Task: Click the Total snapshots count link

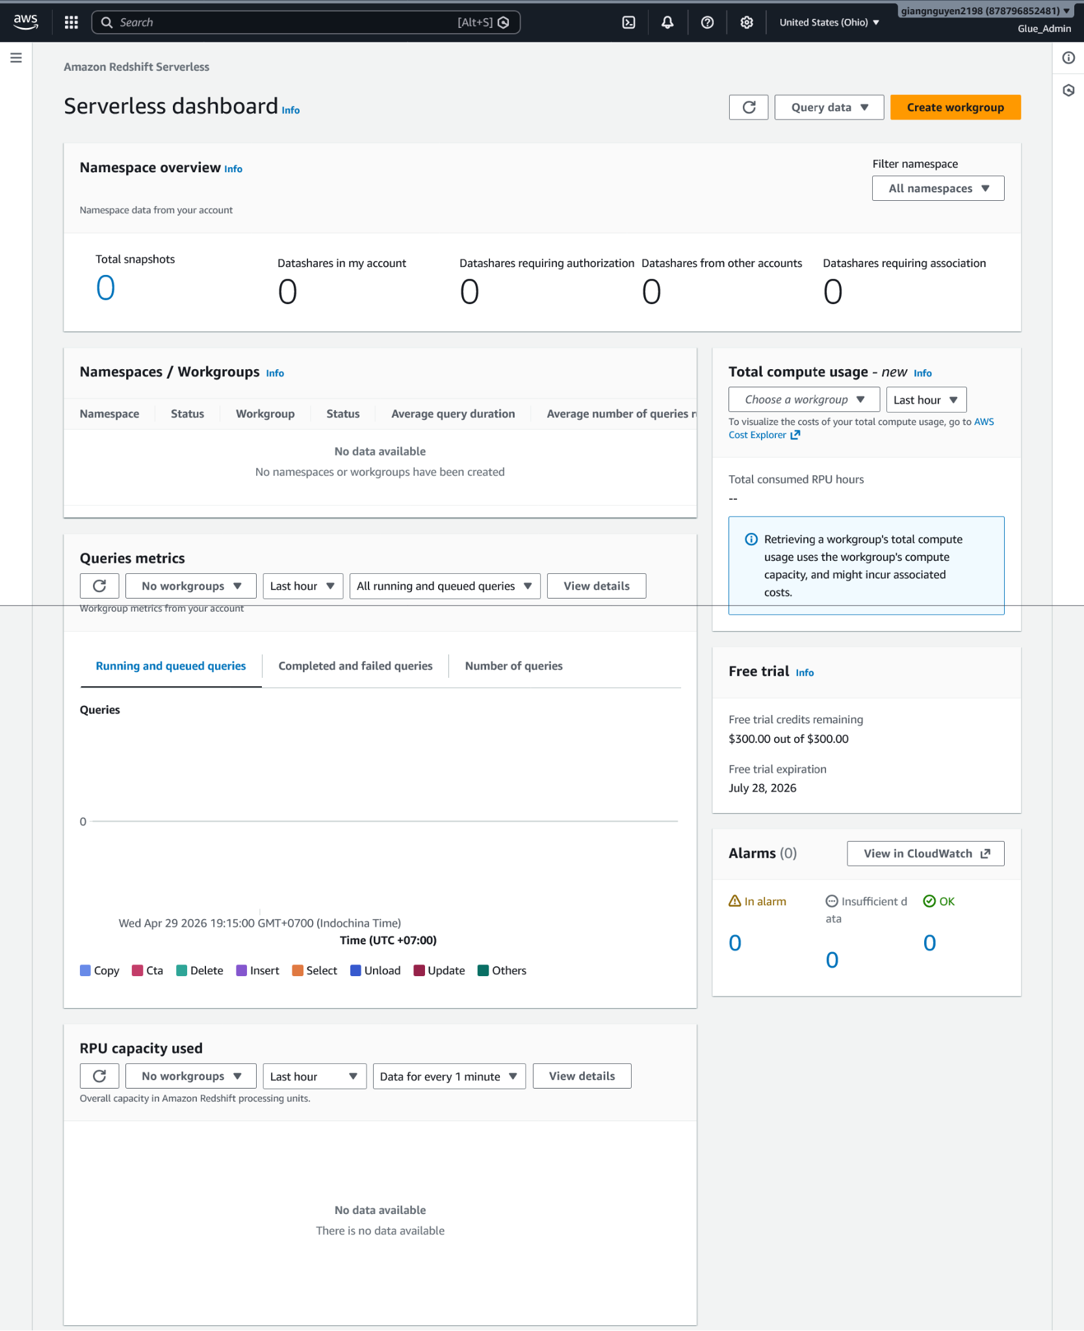Action: (x=105, y=287)
